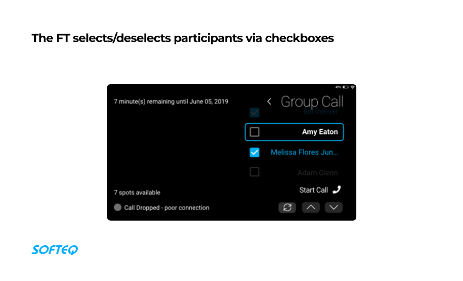Click the back arrow beside Group Call
The width and height of the screenshot is (463, 281).
[269, 101]
